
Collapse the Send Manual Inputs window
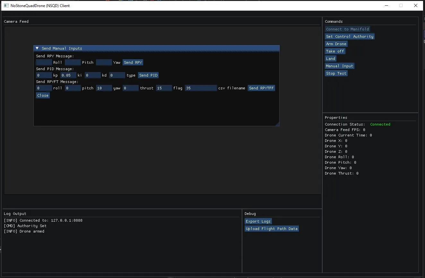pyautogui.click(x=37, y=48)
